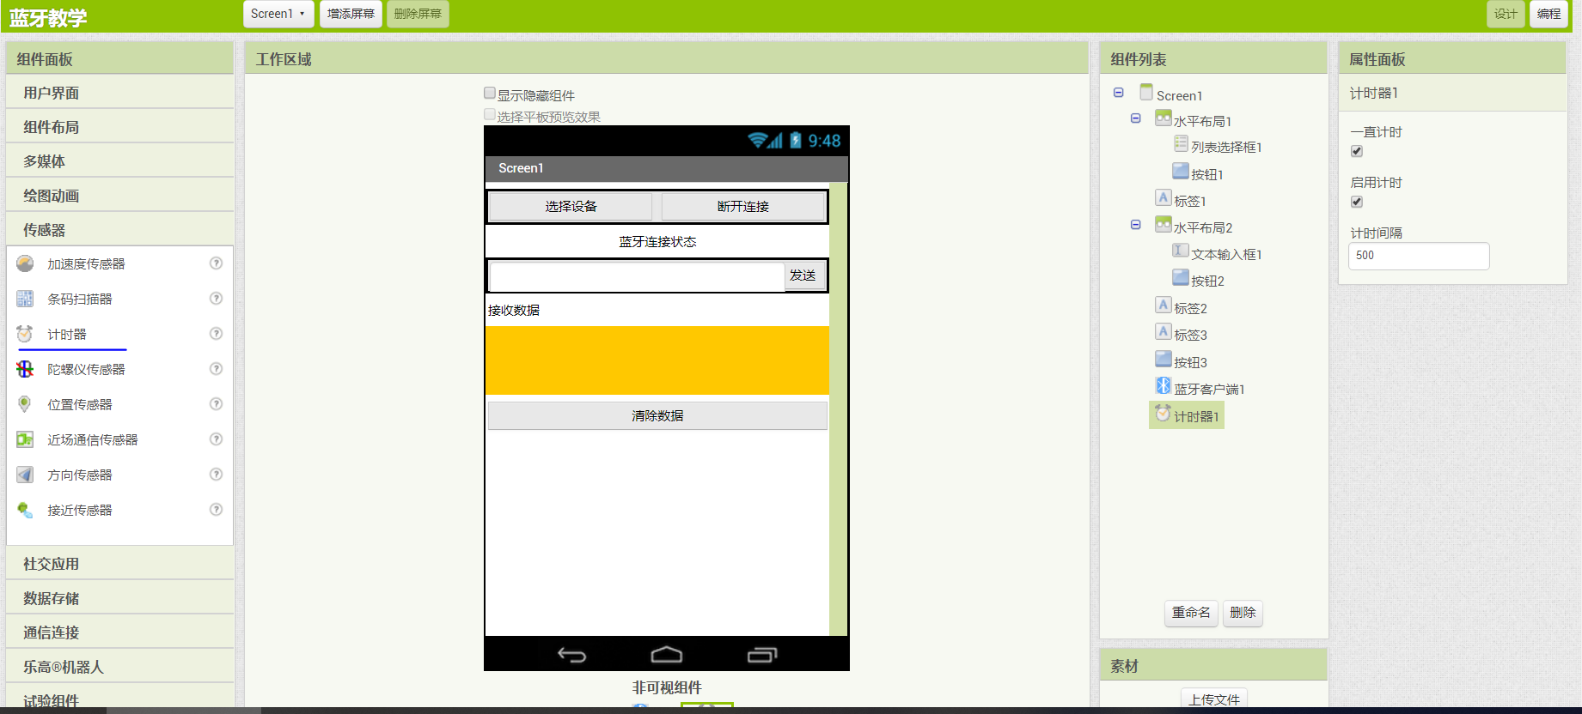Click the 计时间隔 value field
Viewport: 1582px width, 714px height.
pos(1419,256)
